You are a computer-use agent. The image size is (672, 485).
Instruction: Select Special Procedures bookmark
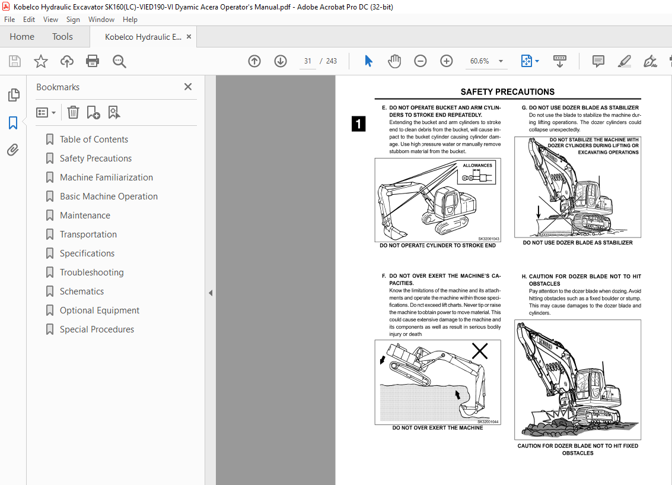(x=97, y=329)
